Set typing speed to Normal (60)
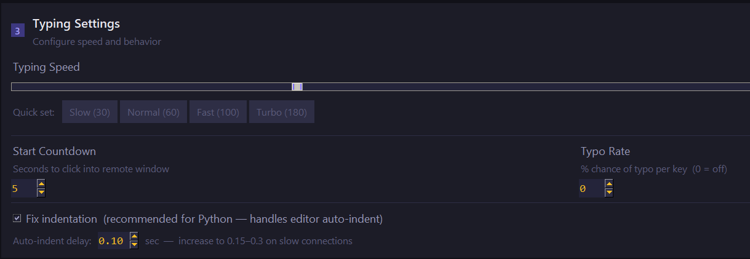The width and height of the screenshot is (750, 259). [x=153, y=112]
